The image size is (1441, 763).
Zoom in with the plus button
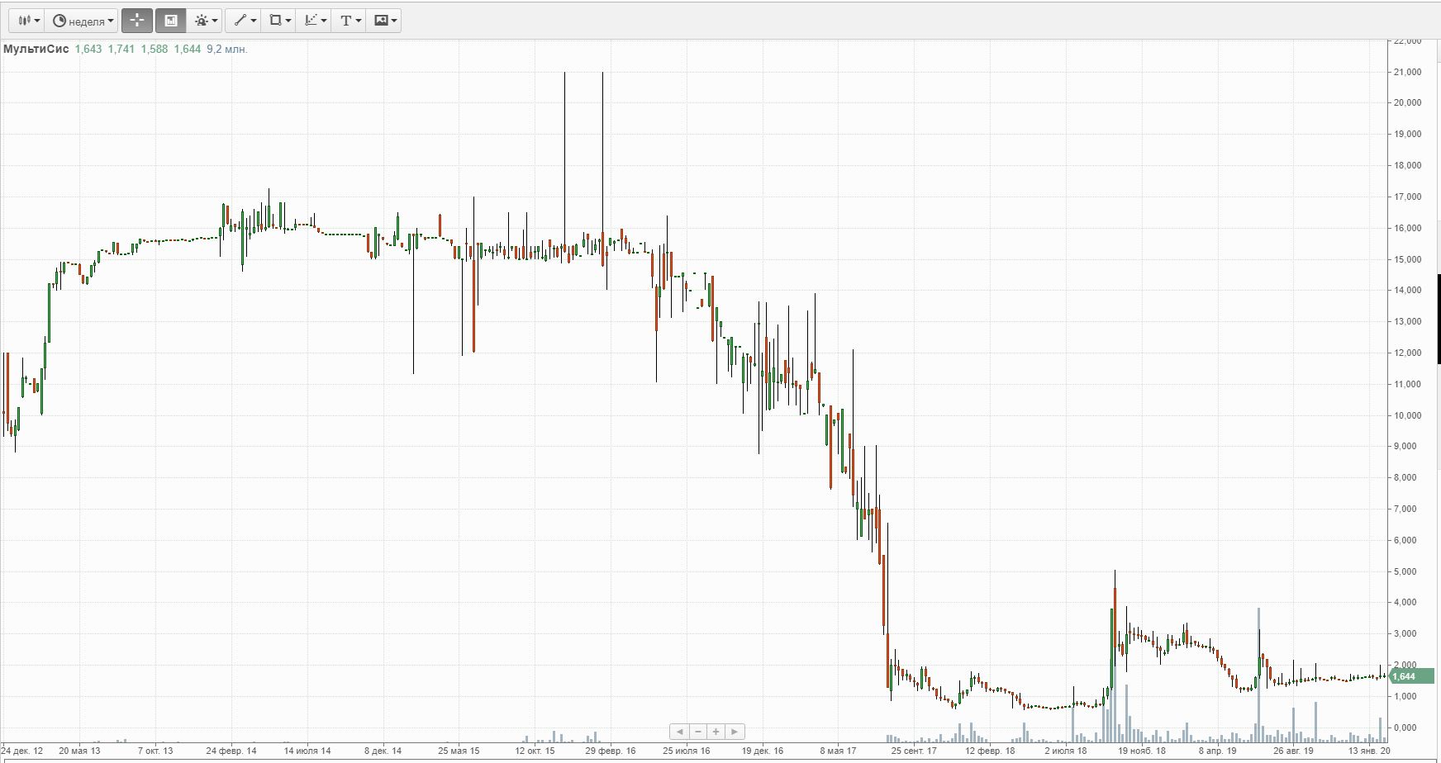click(x=716, y=732)
